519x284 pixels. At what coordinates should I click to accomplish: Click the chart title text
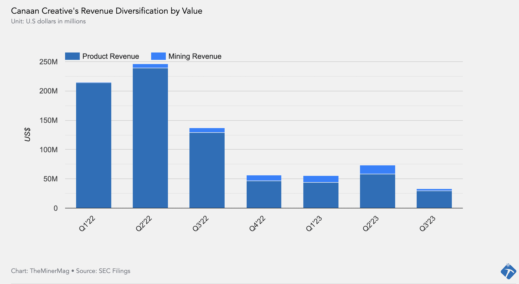pyautogui.click(x=107, y=11)
